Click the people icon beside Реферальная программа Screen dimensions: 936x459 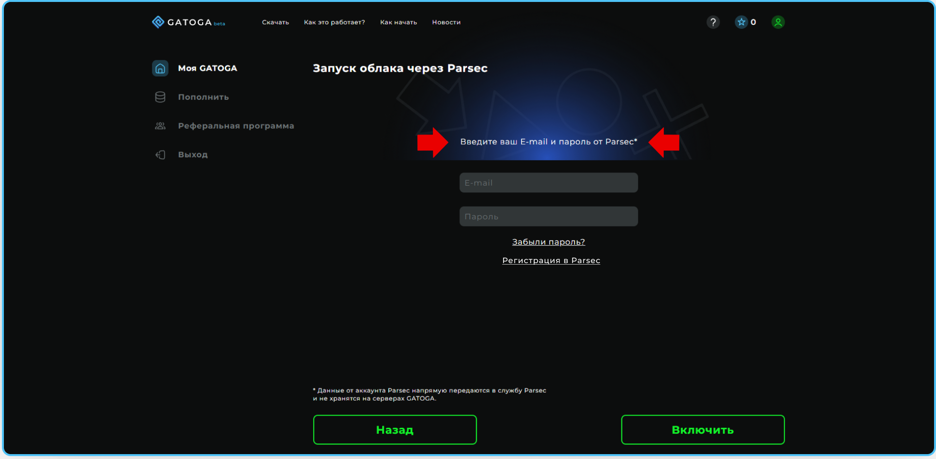(x=160, y=126)
